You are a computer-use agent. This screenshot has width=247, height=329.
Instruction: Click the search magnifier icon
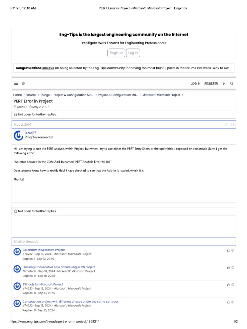pyautogui.click(x=232, y=84)
